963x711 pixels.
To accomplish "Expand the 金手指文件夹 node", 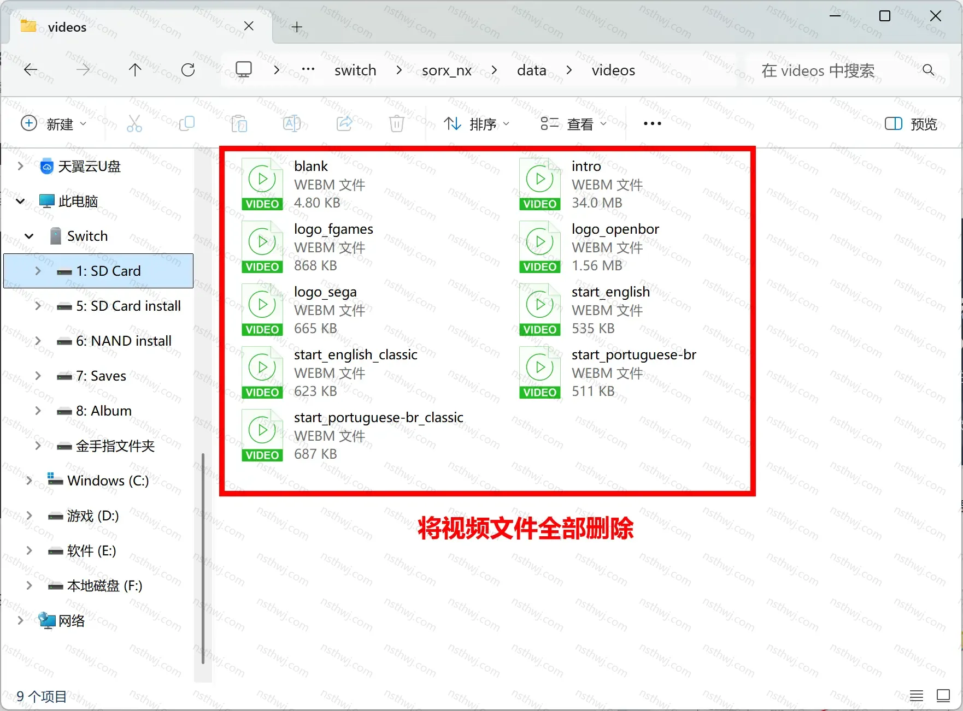I will pyautogui.click(x=38, y=446).
